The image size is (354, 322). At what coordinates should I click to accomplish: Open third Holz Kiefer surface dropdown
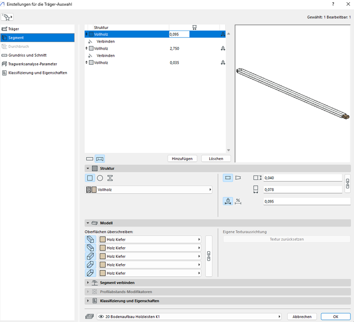(150, 256)
